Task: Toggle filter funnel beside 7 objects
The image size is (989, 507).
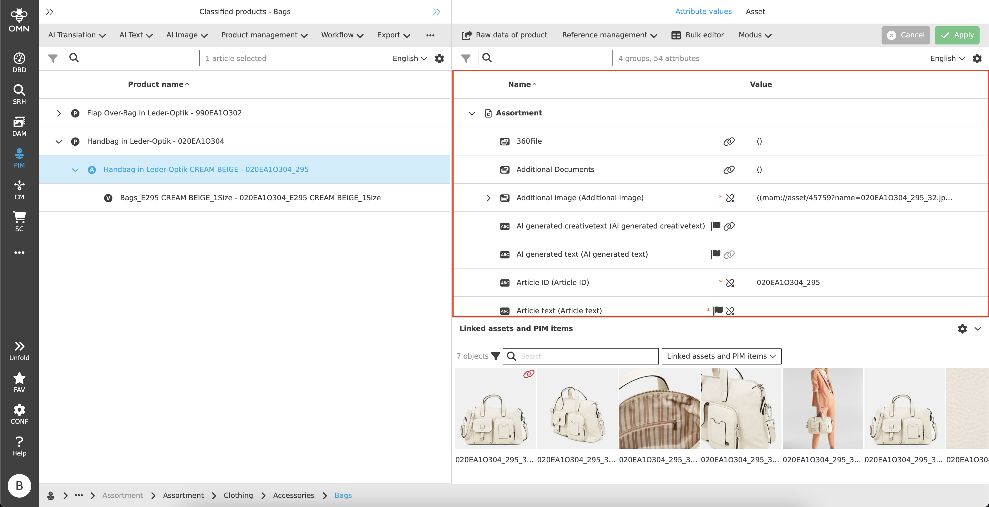Action: [x=496, y=356]
